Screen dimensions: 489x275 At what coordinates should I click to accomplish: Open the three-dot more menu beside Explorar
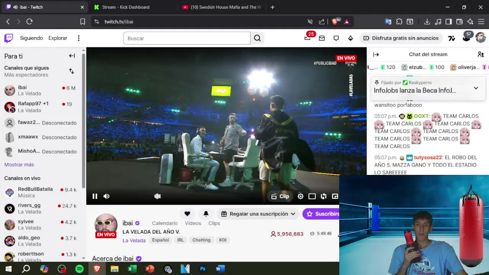coord(79,38)
